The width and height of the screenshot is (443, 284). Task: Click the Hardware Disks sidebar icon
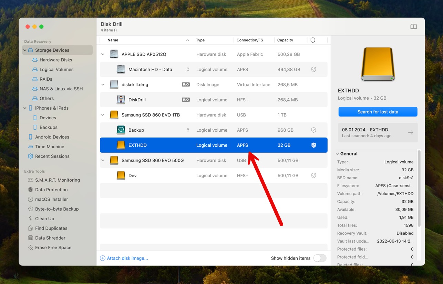coord(35,60)
